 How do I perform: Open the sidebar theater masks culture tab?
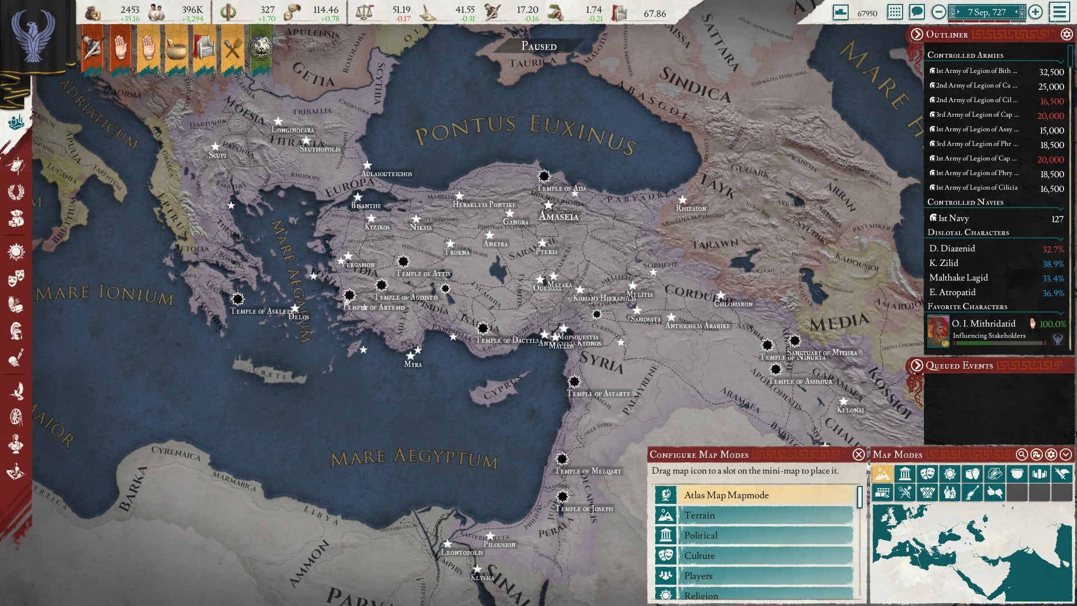[16, 278]
